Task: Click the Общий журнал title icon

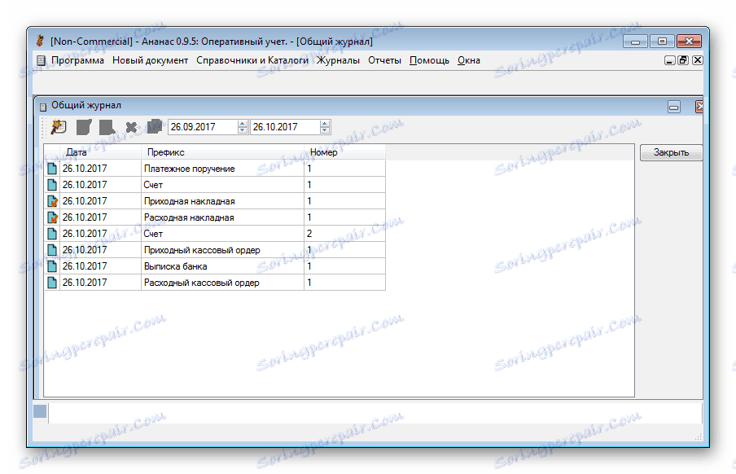Action: pyautogui.click(x=42, y=107)
